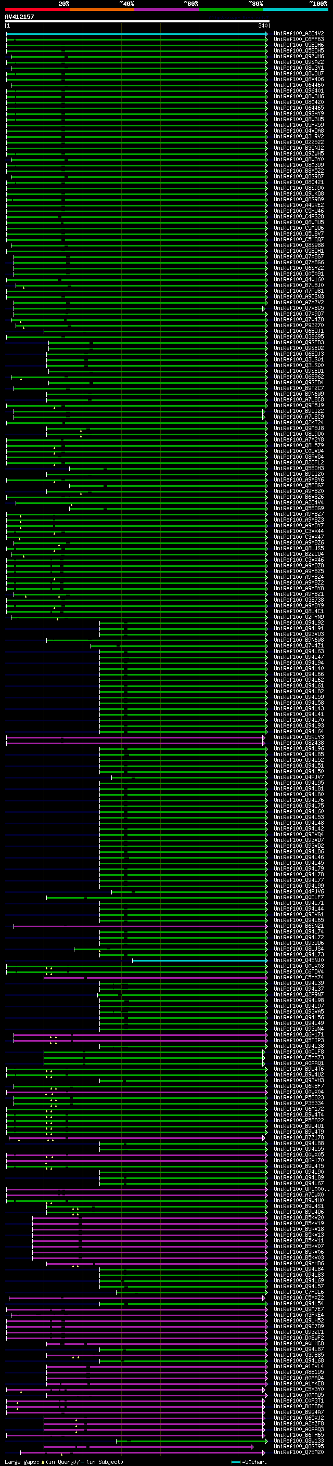Click the green ~80% identity legend segment
The height and width of the screenshot is (1466, 333).
(x=231, y=10)
